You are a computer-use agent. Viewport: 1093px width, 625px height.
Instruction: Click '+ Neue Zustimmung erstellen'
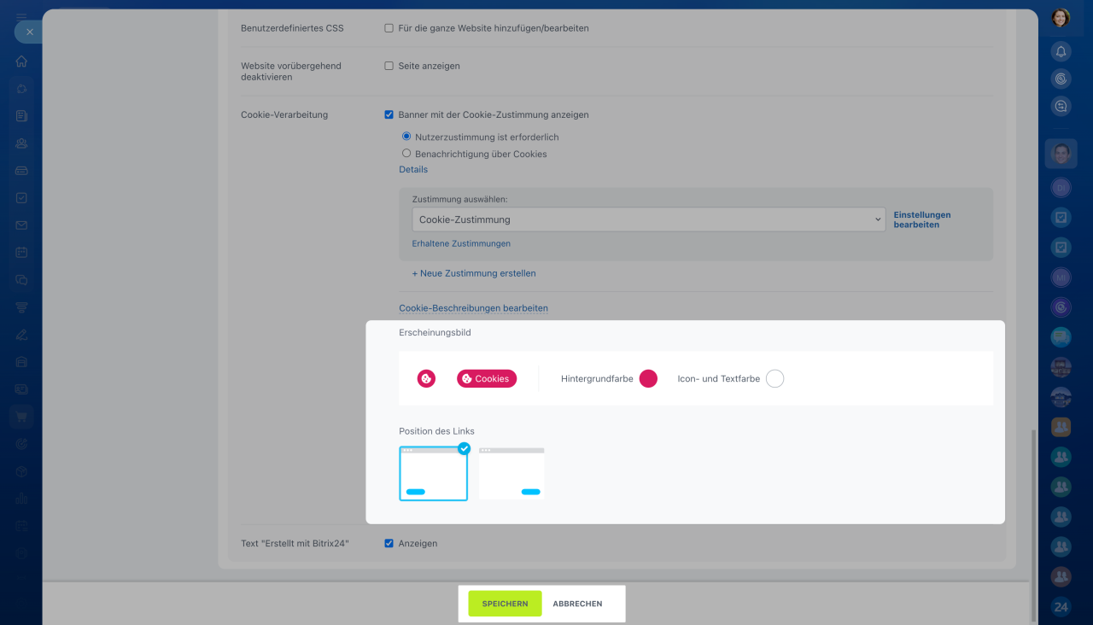tap(474, 273)
